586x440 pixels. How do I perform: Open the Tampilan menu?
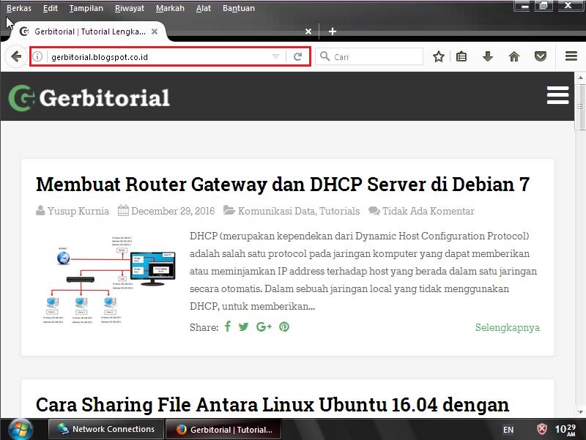[x=86, y=8]
